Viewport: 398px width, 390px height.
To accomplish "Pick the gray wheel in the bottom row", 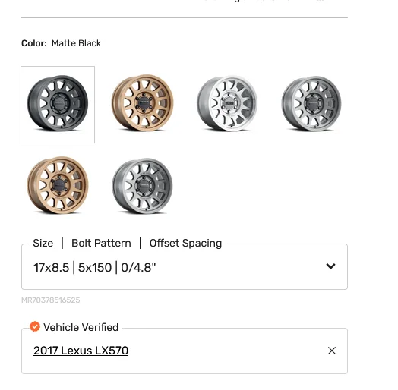I will click(142, 186).
